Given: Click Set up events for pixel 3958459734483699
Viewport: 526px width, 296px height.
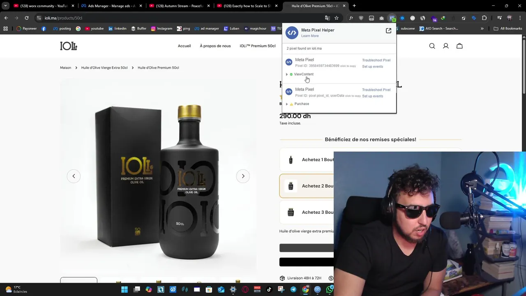Looking at the screenshot, I should click(x=372, y=67).
